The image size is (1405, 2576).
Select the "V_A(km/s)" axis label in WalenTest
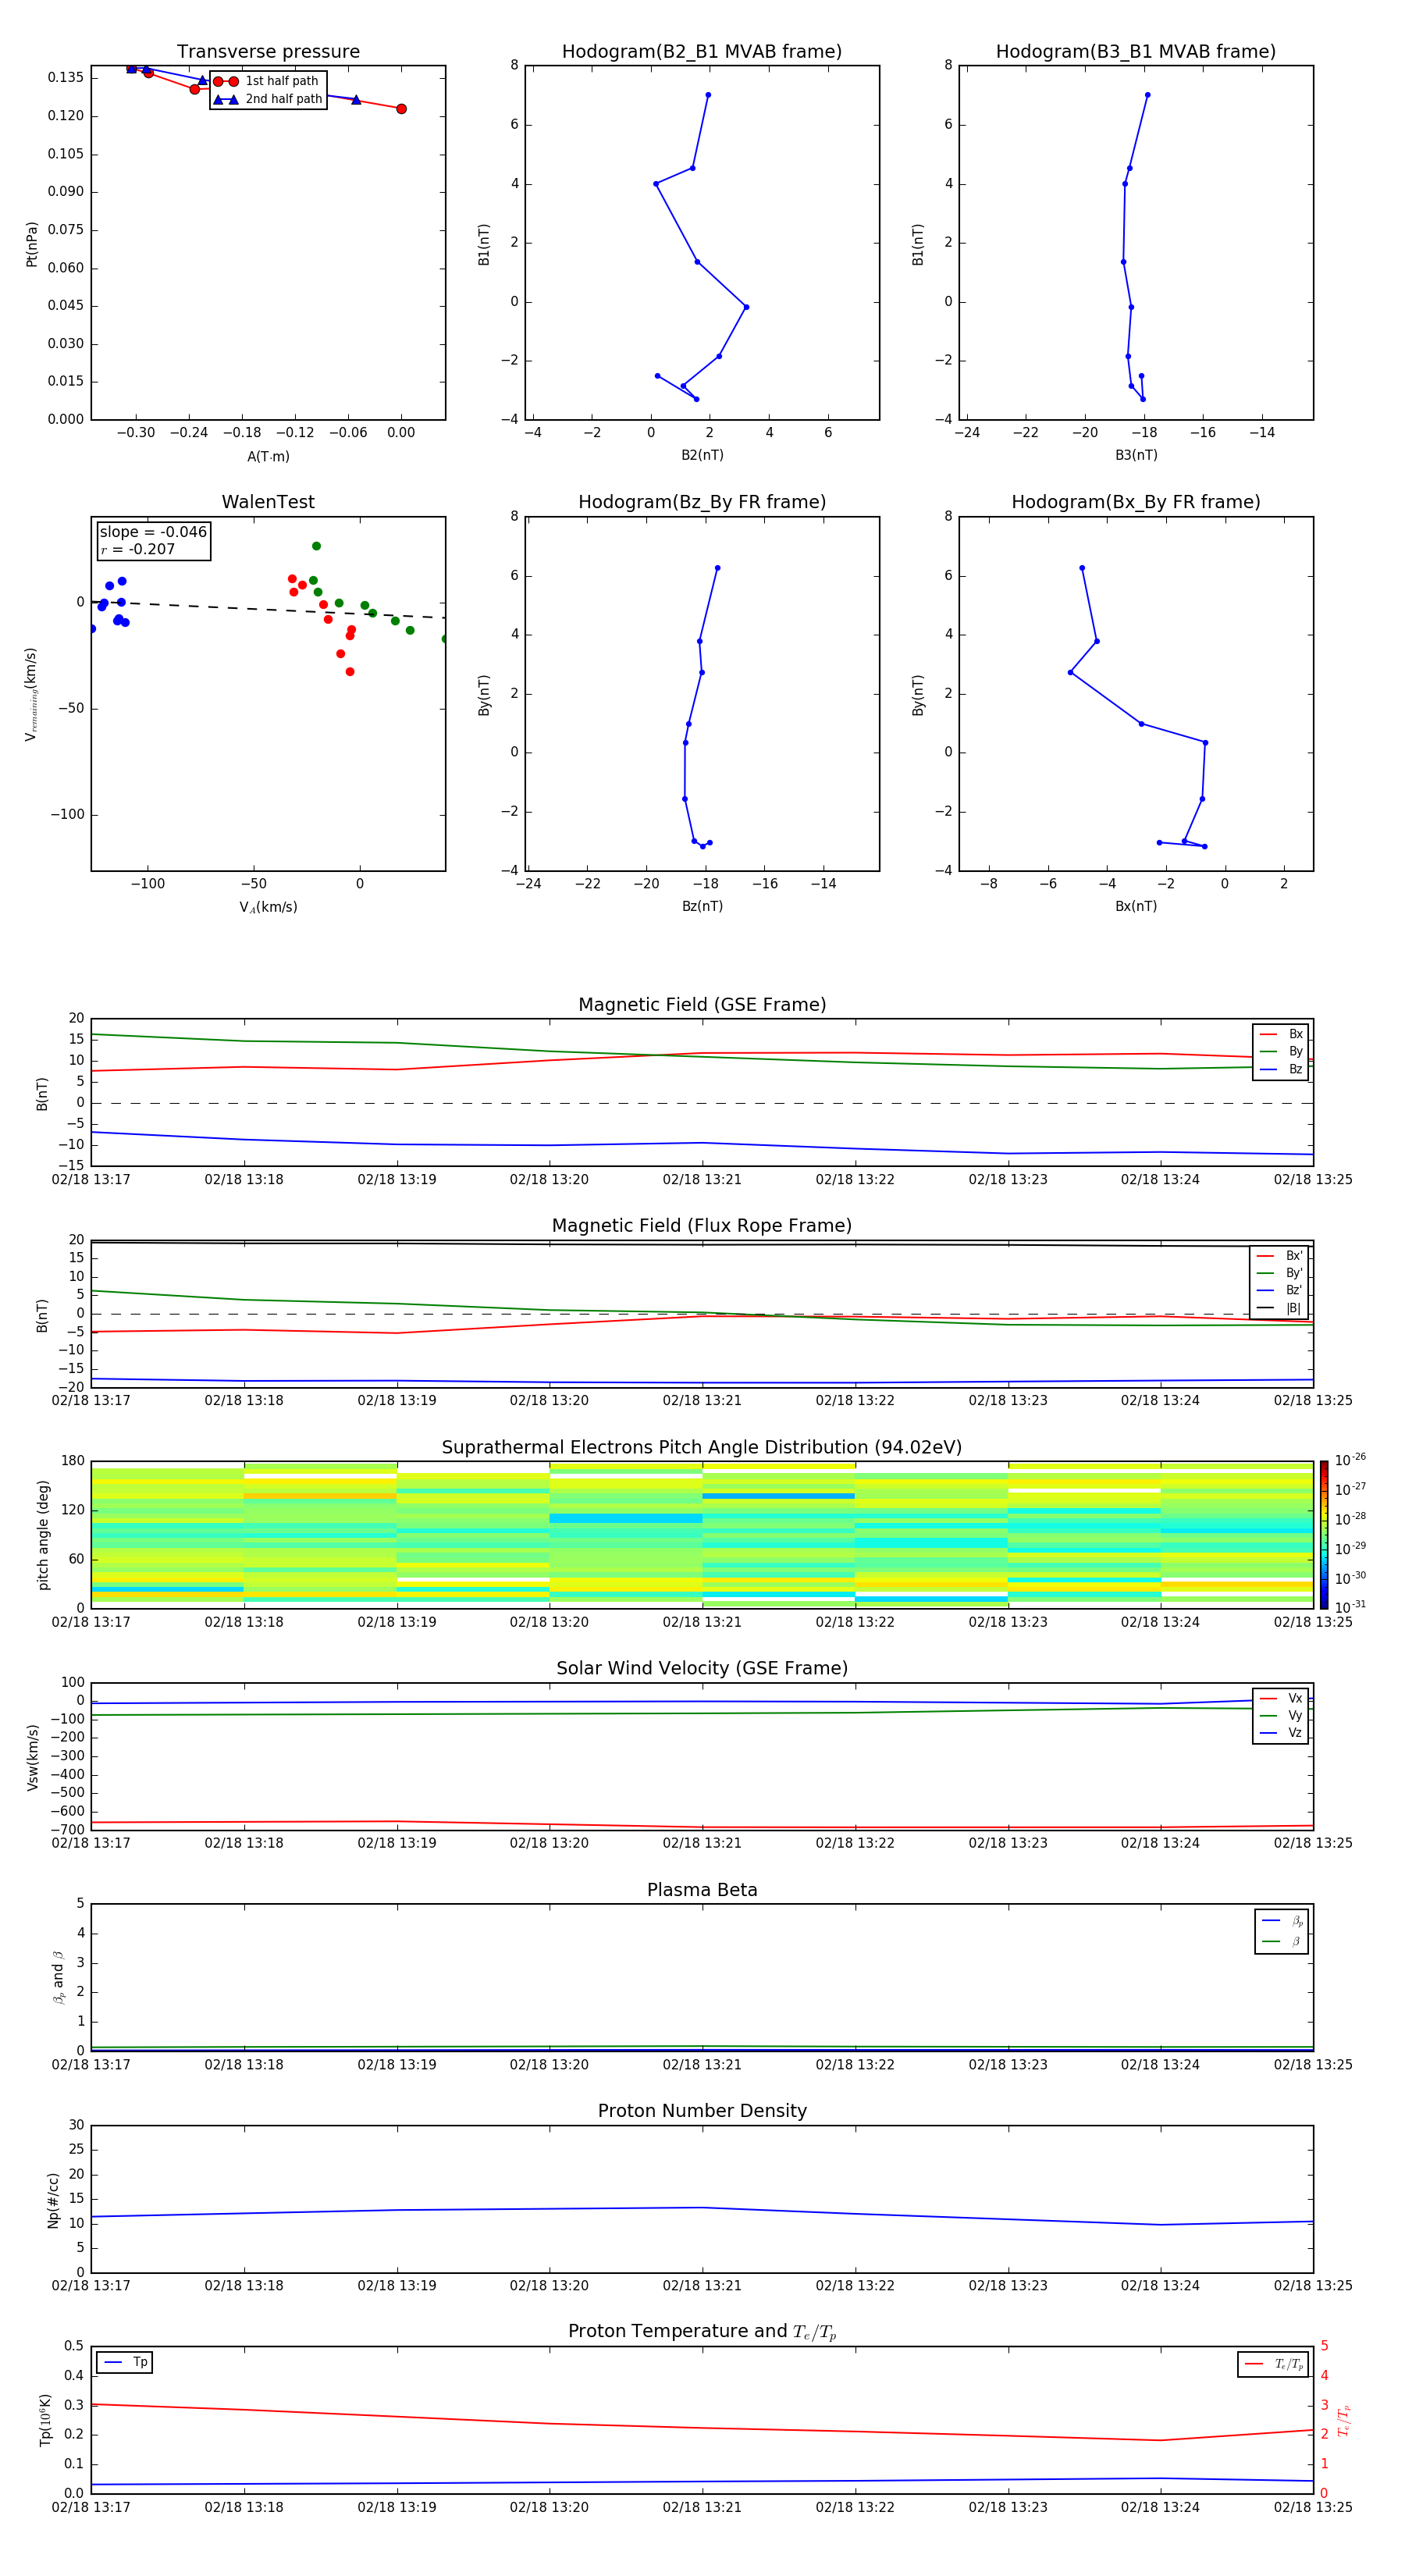(x=268, y=907)
